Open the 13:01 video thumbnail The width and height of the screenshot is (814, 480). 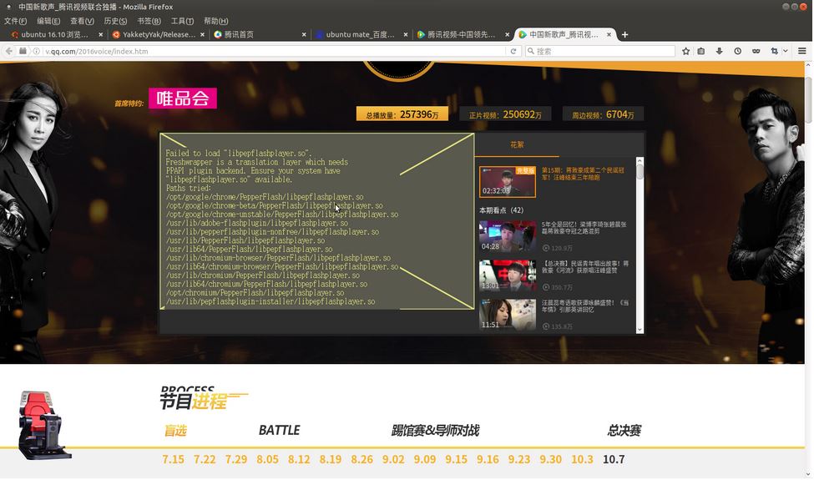coord(508,275)
